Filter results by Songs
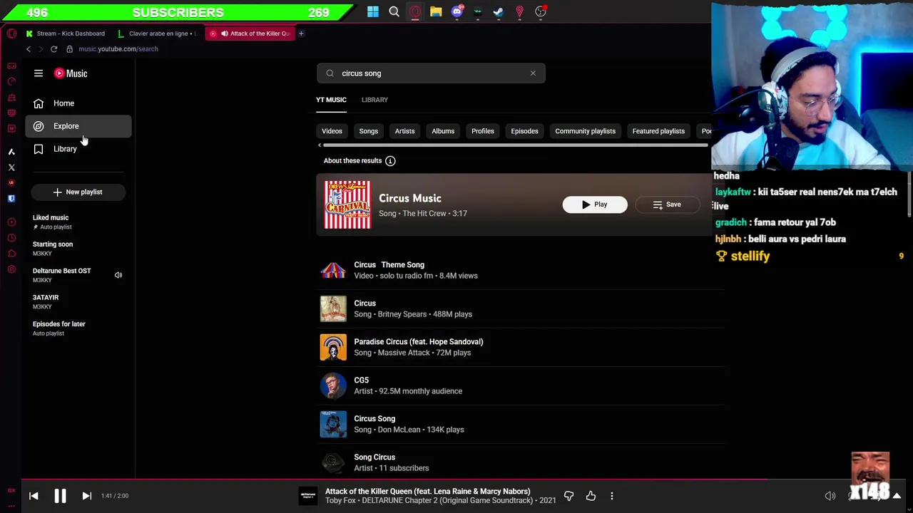 click(x=369, y=131)
